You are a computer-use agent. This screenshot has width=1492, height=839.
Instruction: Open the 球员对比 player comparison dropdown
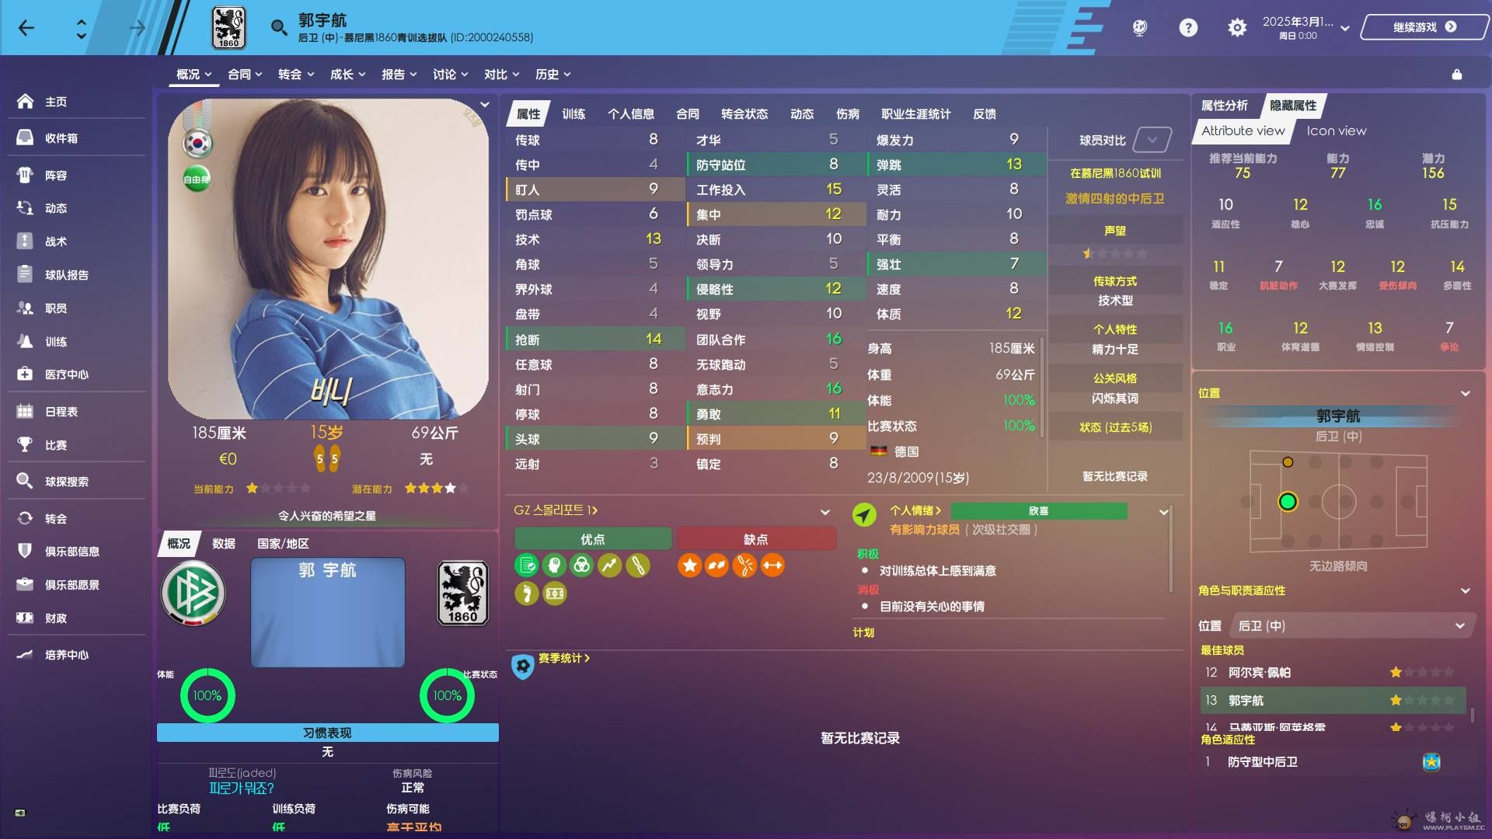point(1152,140)
